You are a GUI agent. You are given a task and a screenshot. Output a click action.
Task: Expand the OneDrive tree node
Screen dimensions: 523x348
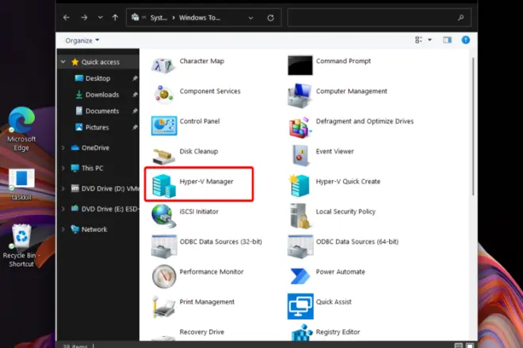point(63,148)
